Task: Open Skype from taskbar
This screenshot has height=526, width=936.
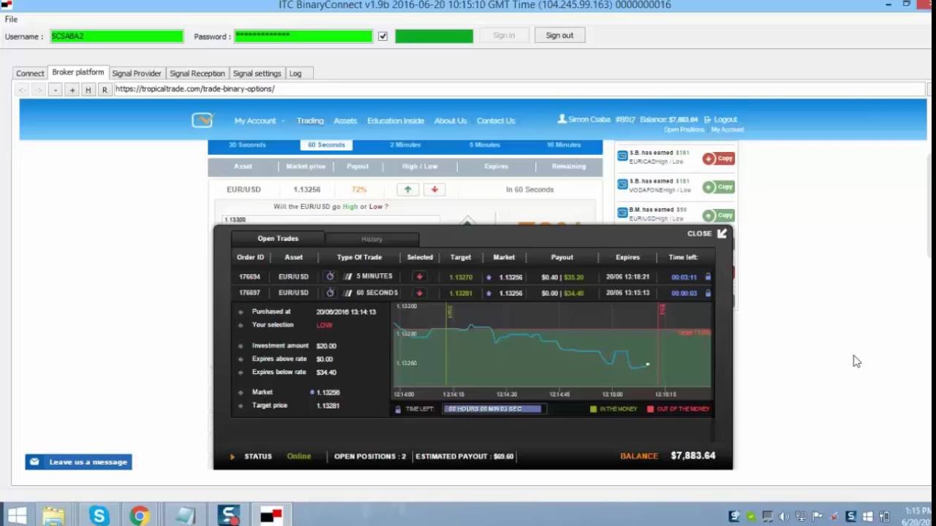Action: pyautogui.click(x=99, y=516)
